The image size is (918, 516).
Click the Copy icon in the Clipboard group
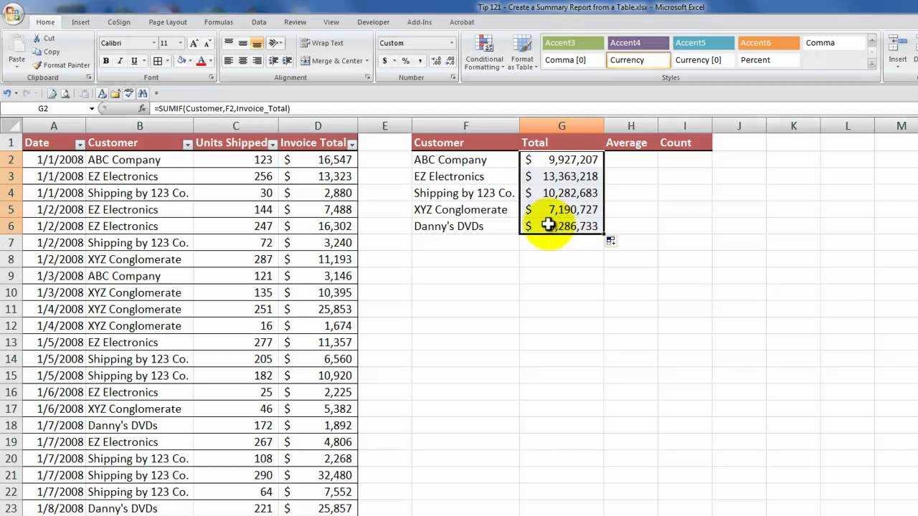click(x=37, y=52)
